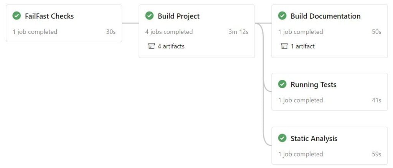The height and width of the screenshot is (168, 393).
Task: Select the FailFast Checks '1 job completed' text
Action: (x=35, y=32)
